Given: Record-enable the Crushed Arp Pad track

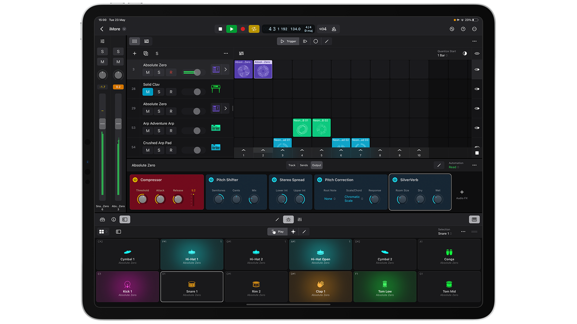Looking at the screenshot, I should [170, 150].
